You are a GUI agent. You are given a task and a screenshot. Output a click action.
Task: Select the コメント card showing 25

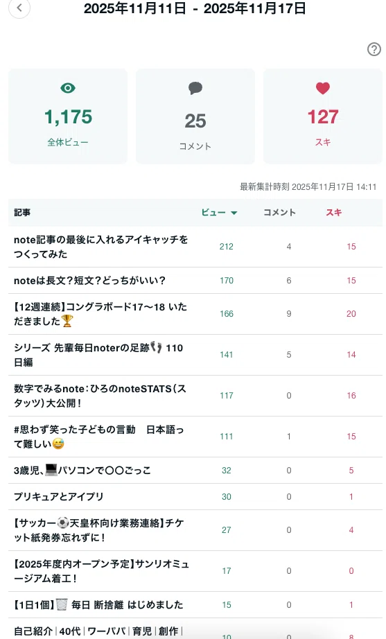[x=195, y=116]
